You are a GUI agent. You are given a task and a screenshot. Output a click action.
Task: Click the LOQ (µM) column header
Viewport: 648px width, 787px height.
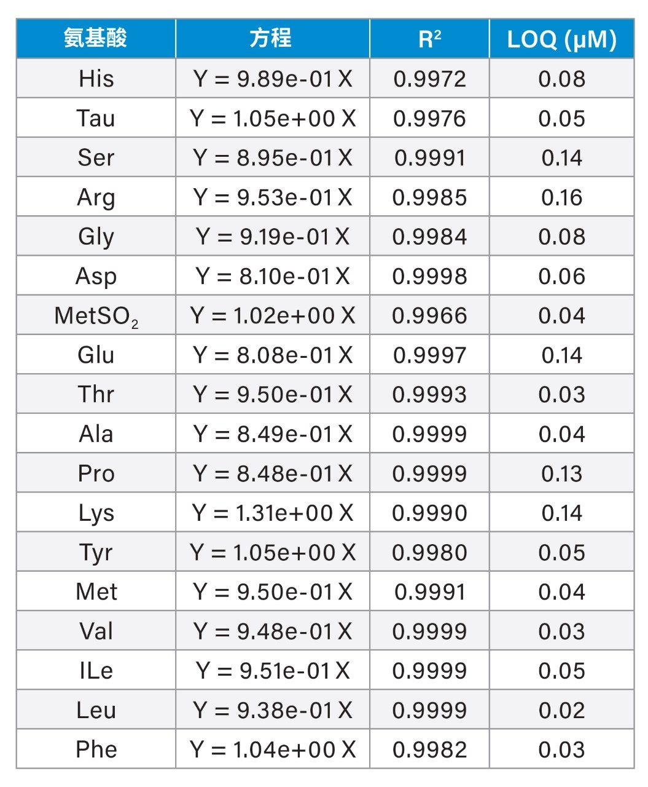coord(561,39)
